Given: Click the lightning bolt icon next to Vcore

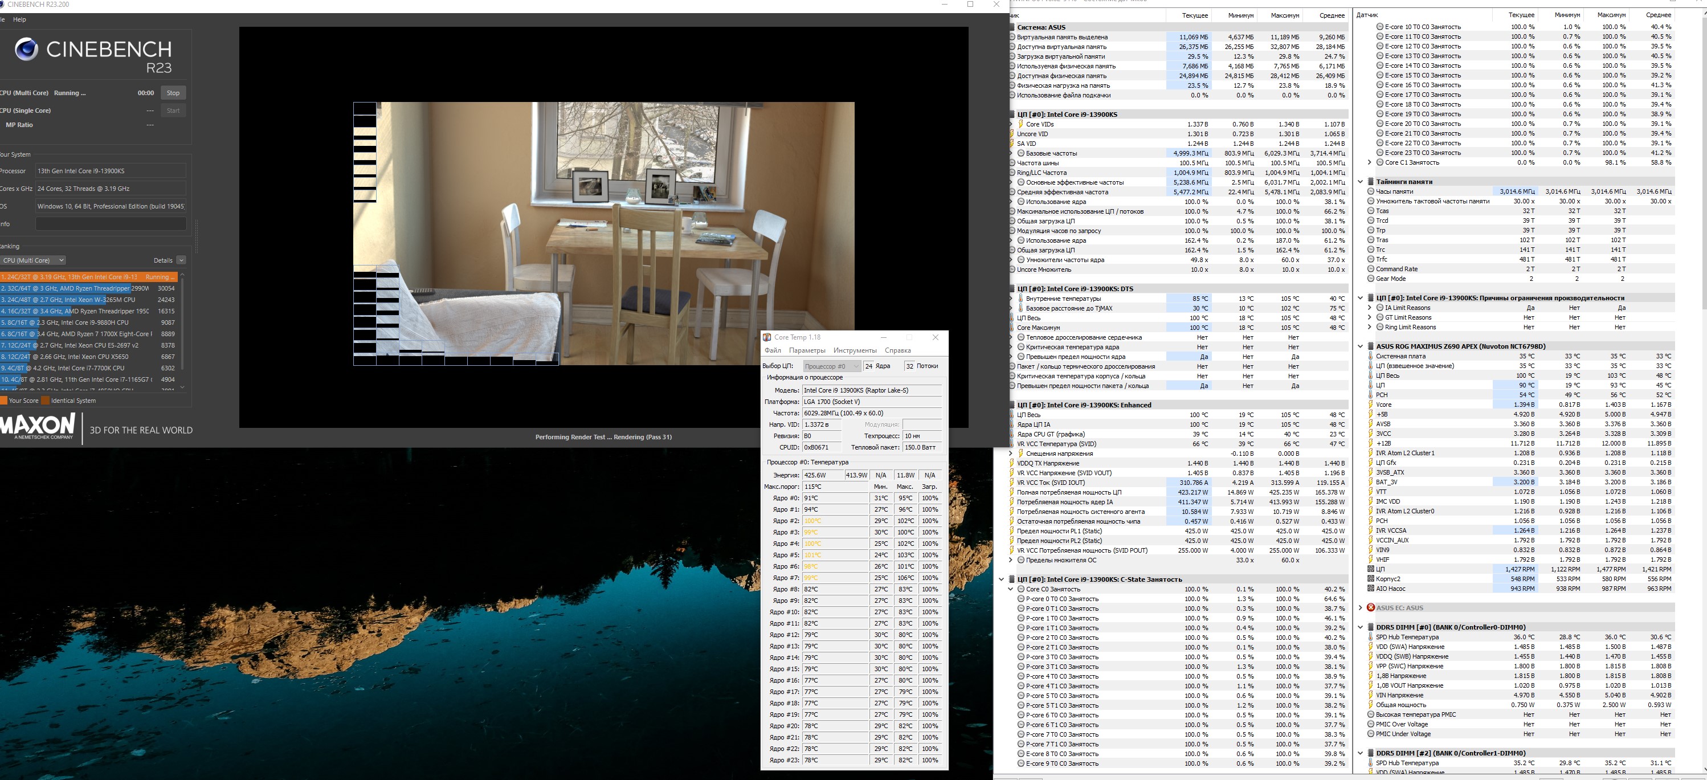Looking at the screenshot, I should click(x=1370, y=405).
